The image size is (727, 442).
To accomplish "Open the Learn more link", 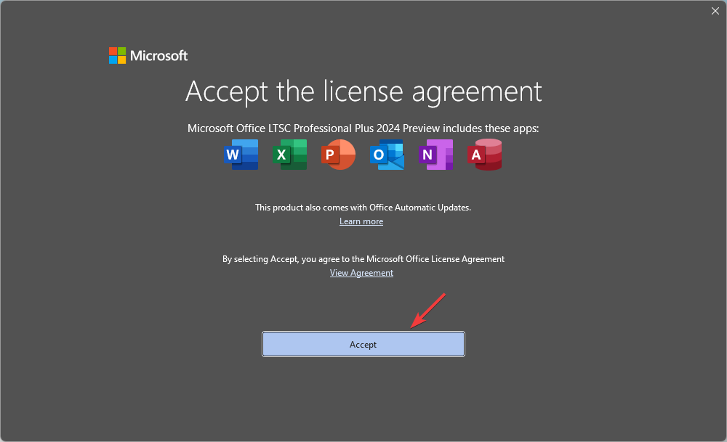I will point(361,221).
